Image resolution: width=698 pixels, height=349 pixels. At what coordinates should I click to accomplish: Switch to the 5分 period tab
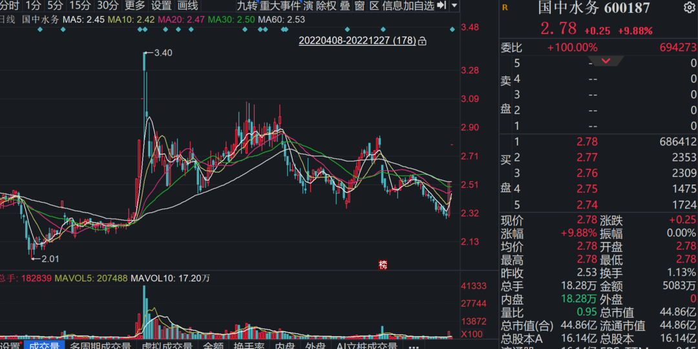point(55,5)
